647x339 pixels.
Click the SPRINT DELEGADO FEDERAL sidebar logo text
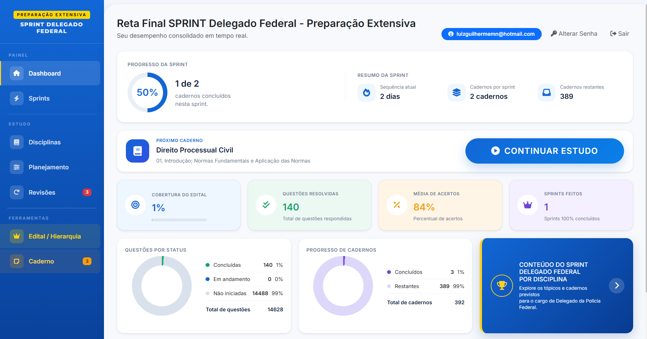click(x=52, y=28)
